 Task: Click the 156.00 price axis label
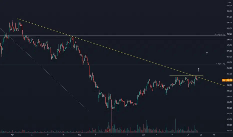click(x=229, y=74)
